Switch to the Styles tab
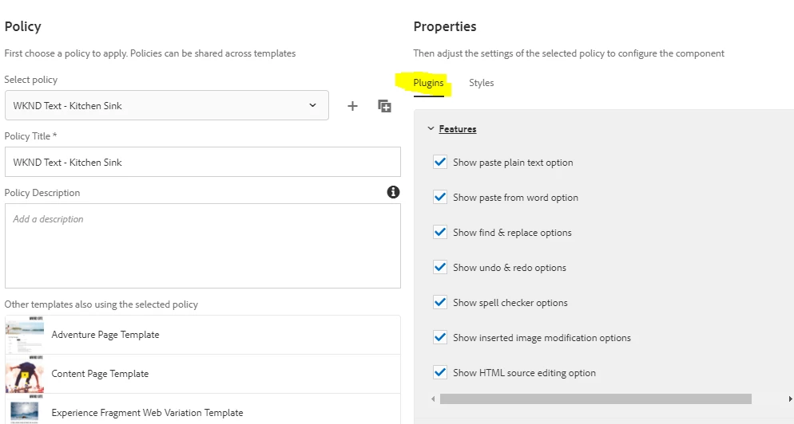Viewport: 794px width, 424px height. pyautogui.click(x=481, y=83)
